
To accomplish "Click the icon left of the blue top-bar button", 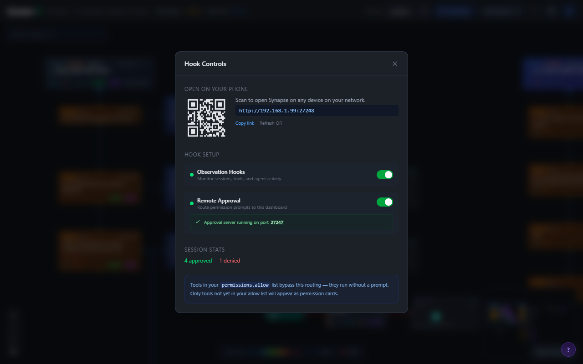I will coord(423,11).
